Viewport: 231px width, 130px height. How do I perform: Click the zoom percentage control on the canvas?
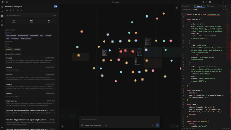pyautogui.click(x=172, y=126)
